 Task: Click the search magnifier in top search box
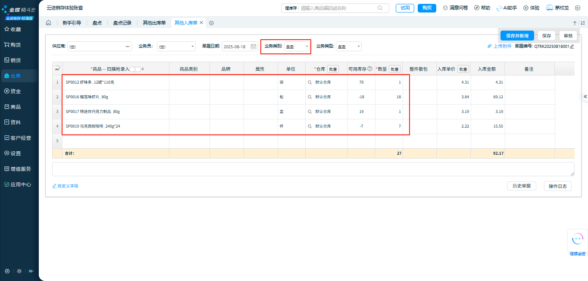point(380,8)
